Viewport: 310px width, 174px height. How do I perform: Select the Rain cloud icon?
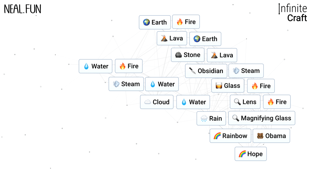click(204, 119)
